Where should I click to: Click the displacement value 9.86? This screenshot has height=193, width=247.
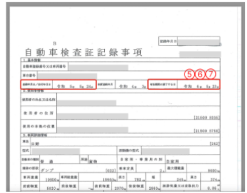[x=213, y=188]
